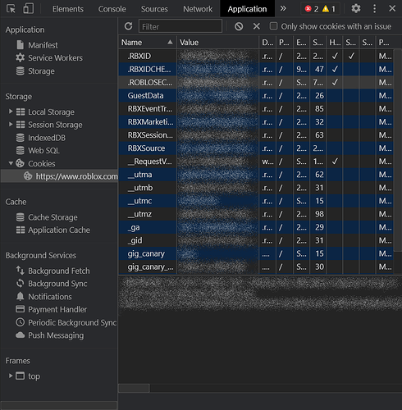Viewport: 402px width, 410px height.
Task: Expand the top frame node
Action: (11, 376)
